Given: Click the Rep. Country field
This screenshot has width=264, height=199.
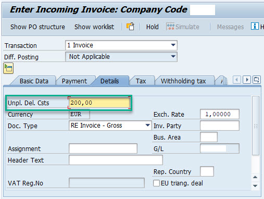Looking at the screenshot, I should [207, 171].
